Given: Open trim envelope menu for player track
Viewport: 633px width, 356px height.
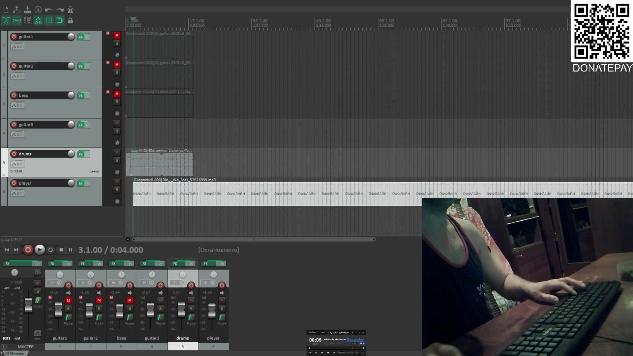Looking at the screenshot, I should coord(18,193).
